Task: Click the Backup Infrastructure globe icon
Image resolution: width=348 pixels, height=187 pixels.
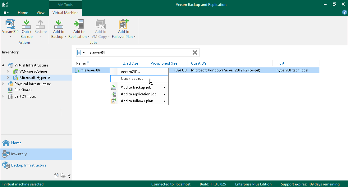Action: pyautogui.click(x=6, y=165)
